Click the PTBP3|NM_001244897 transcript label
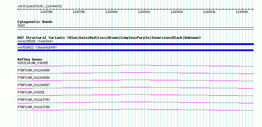Viewport: 262px width, 127px height. pos(34,85)
